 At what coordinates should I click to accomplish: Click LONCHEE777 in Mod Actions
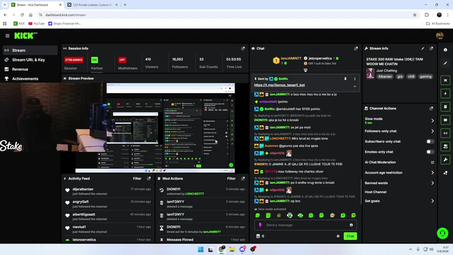tap(194, 194)
